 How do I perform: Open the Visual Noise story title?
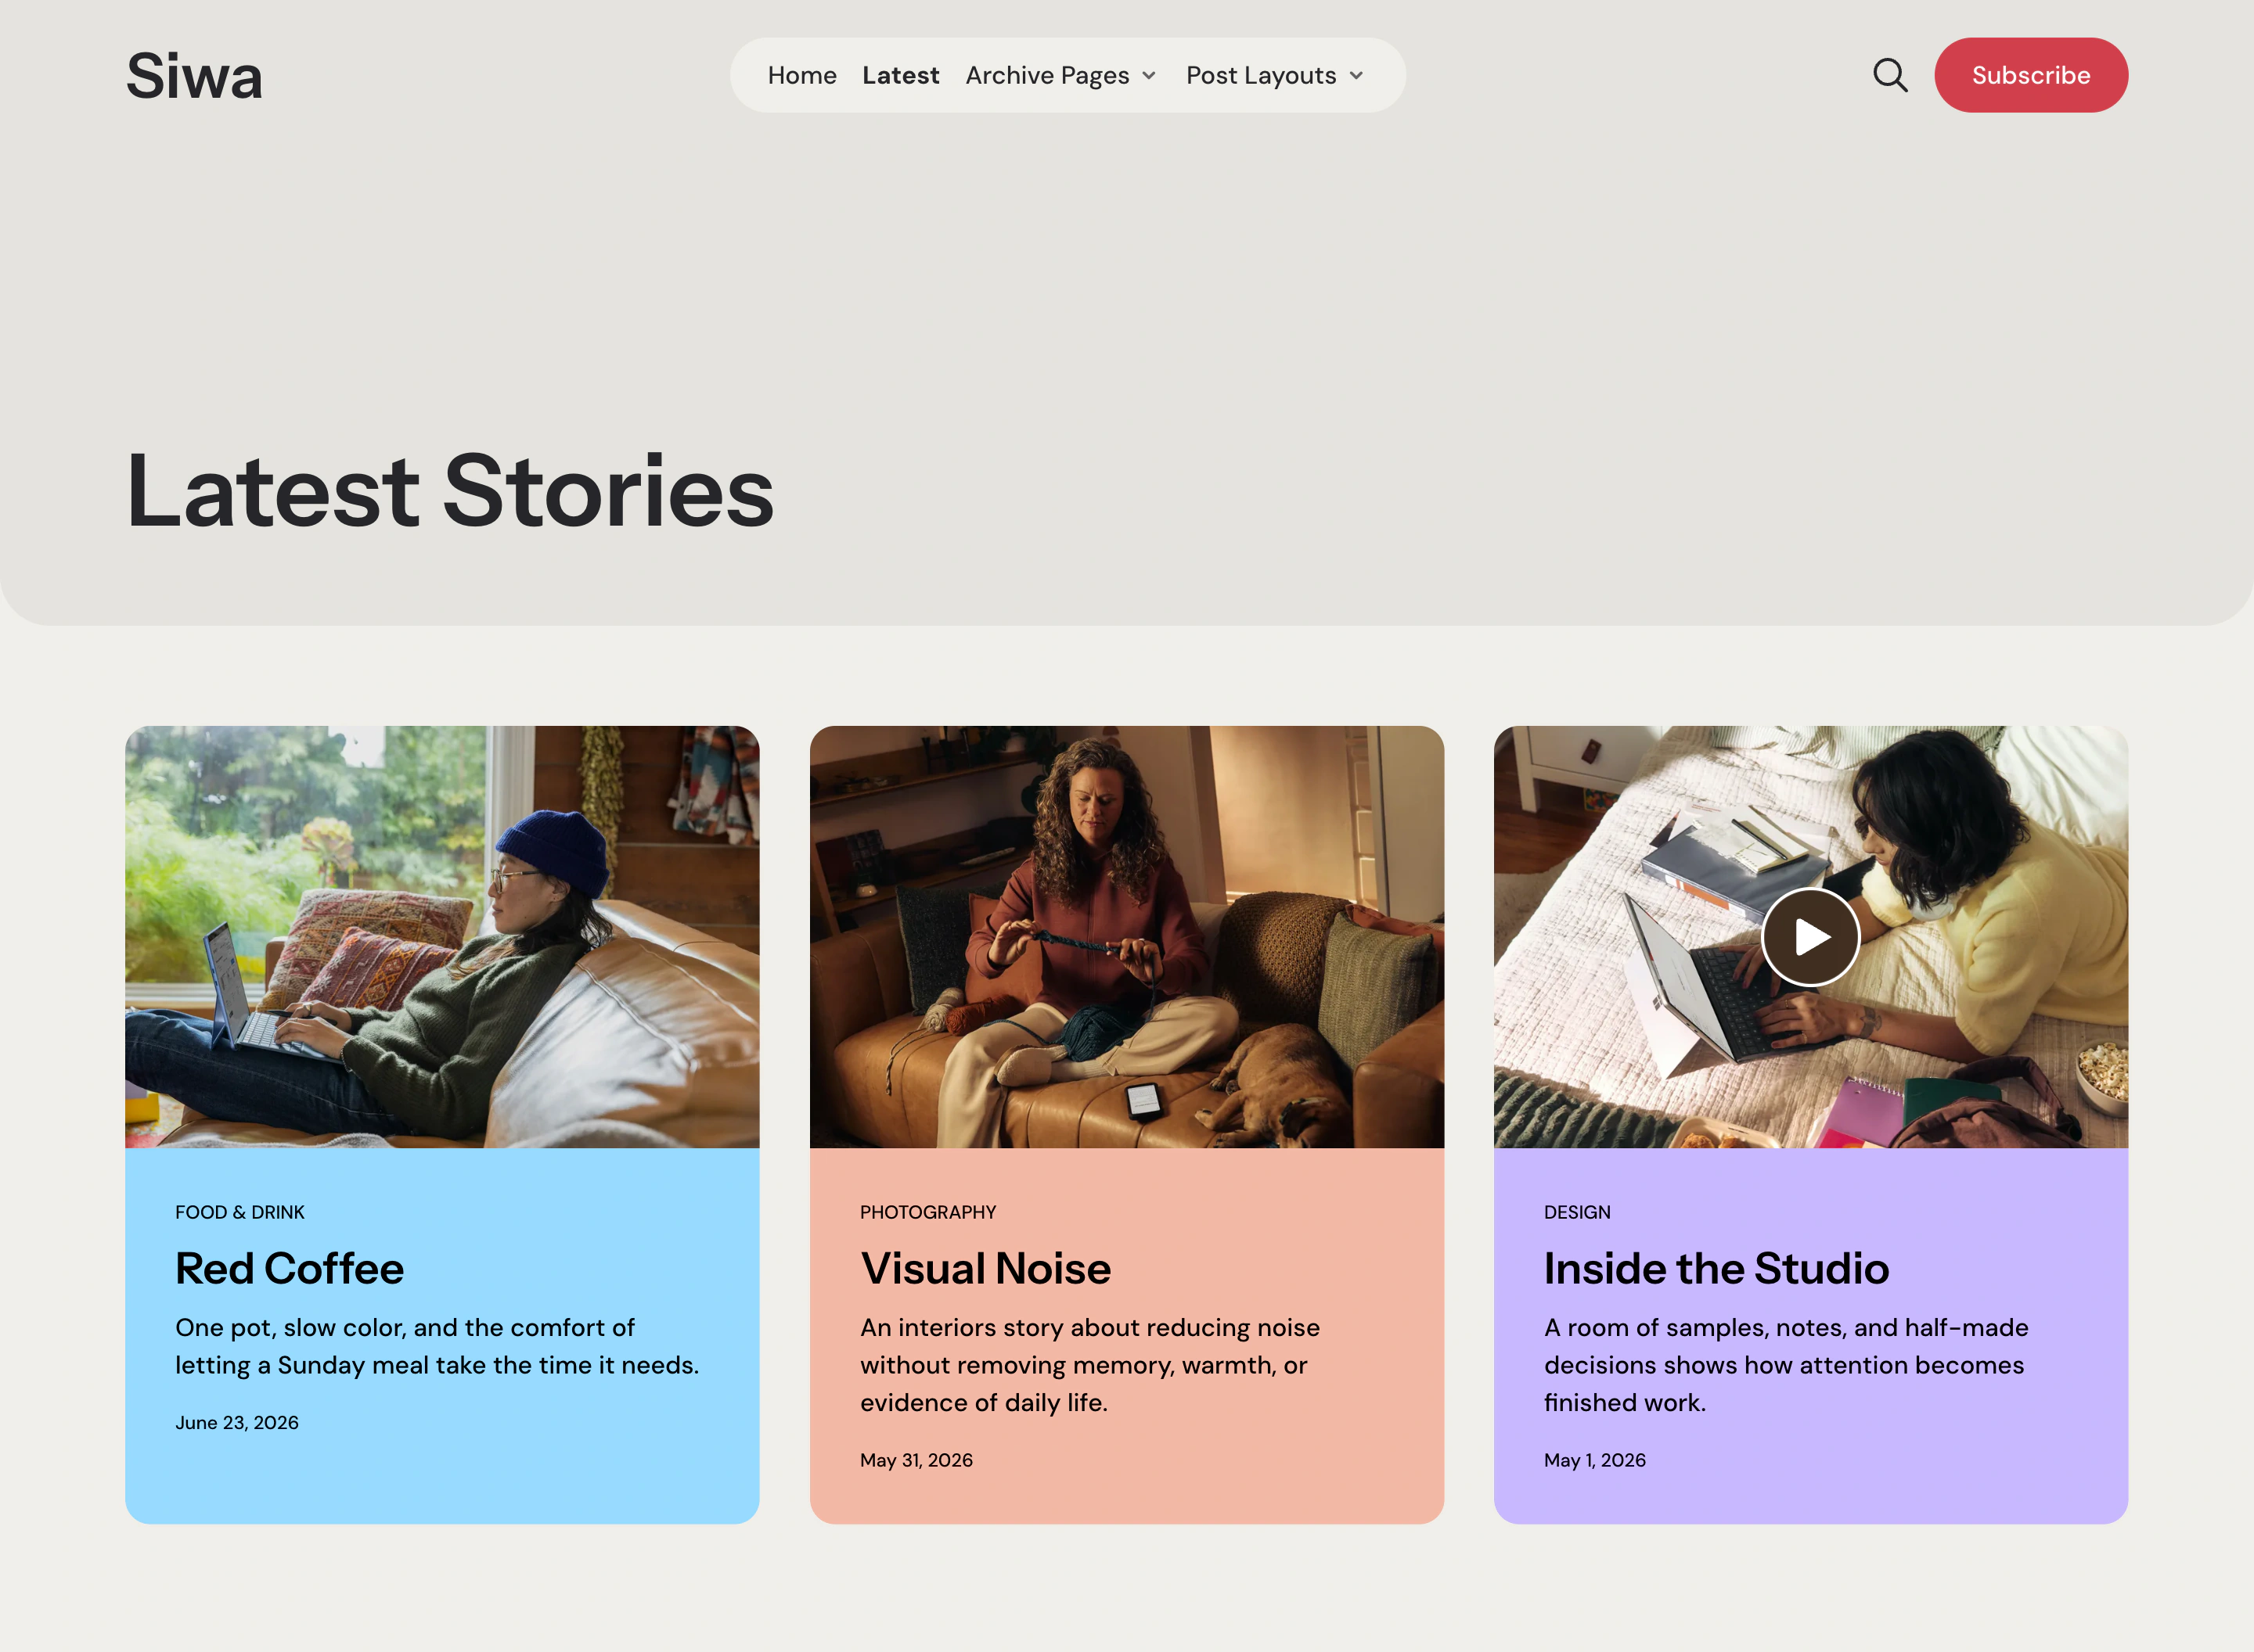985,1268
